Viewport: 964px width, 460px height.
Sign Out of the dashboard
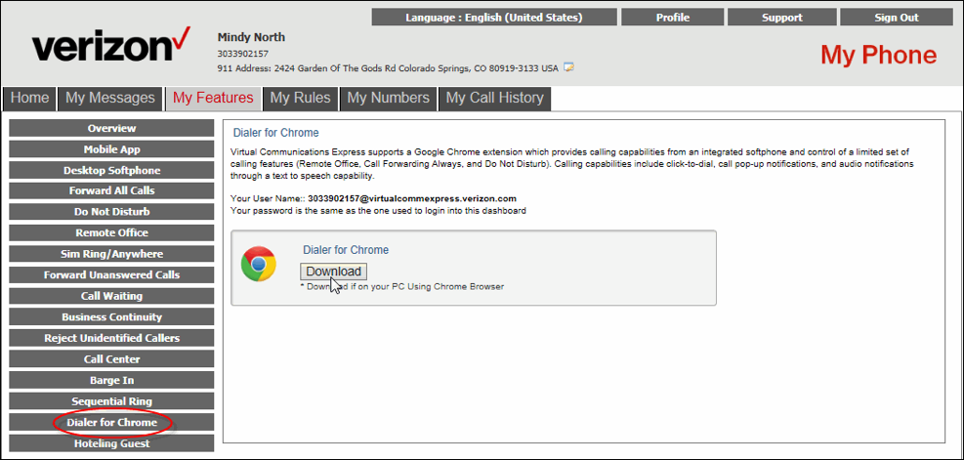(x=897, y=18)
